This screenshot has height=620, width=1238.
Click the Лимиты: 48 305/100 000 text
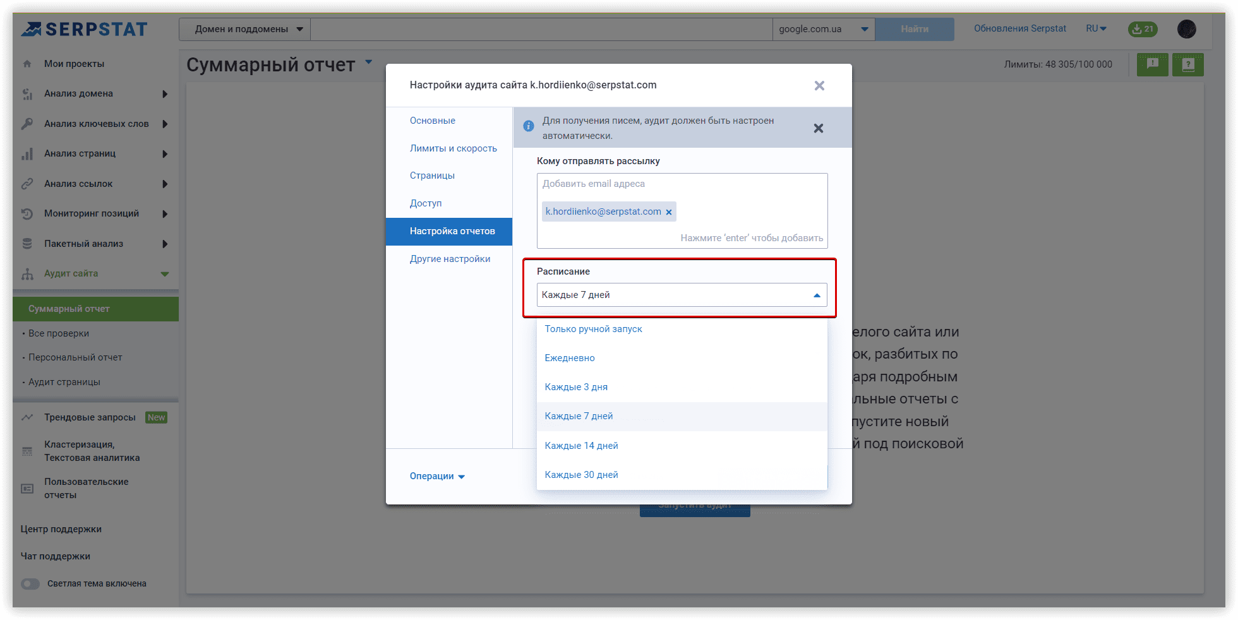pos(1058,64)
